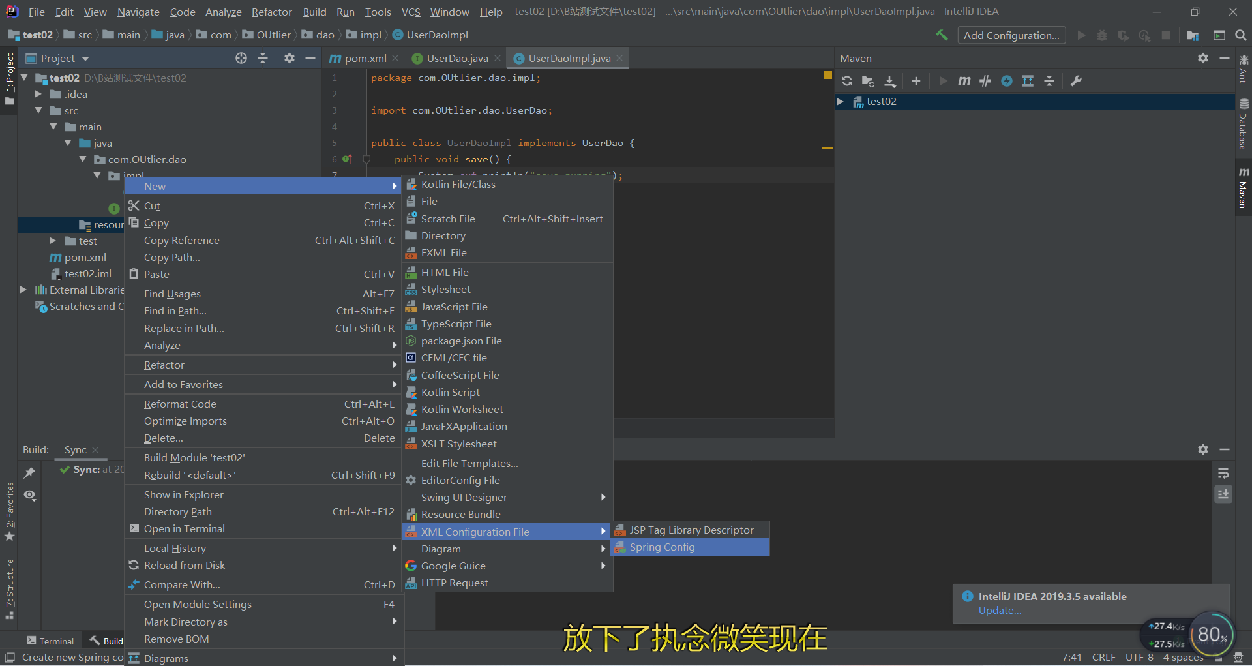Toggle soft-wrap icon in Build output

coord(1223,473)
